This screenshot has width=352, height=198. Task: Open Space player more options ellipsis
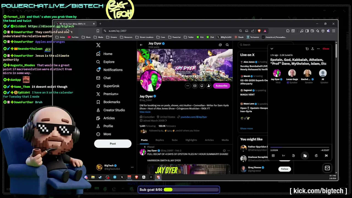click(318, 49)
